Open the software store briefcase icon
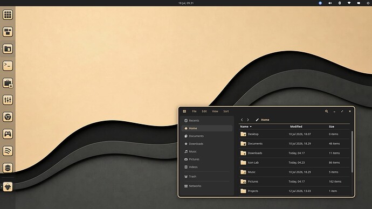This screenshot has width=372, height=209. click(x=8, y=83)
